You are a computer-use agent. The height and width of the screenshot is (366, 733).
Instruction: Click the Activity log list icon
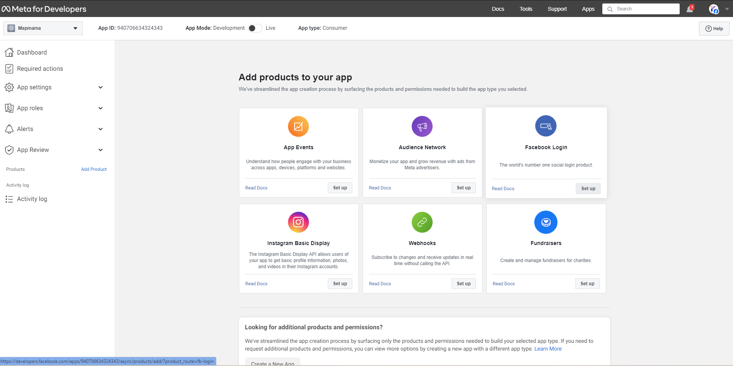pyautogui.click(x=9, y=199)
